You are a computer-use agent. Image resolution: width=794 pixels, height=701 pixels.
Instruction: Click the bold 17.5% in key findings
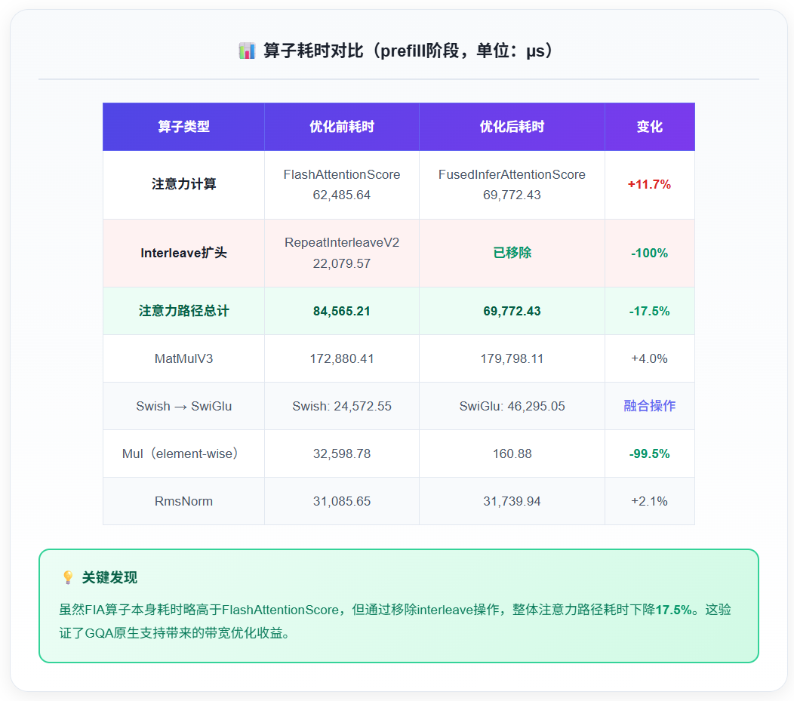tap(673, 610)
